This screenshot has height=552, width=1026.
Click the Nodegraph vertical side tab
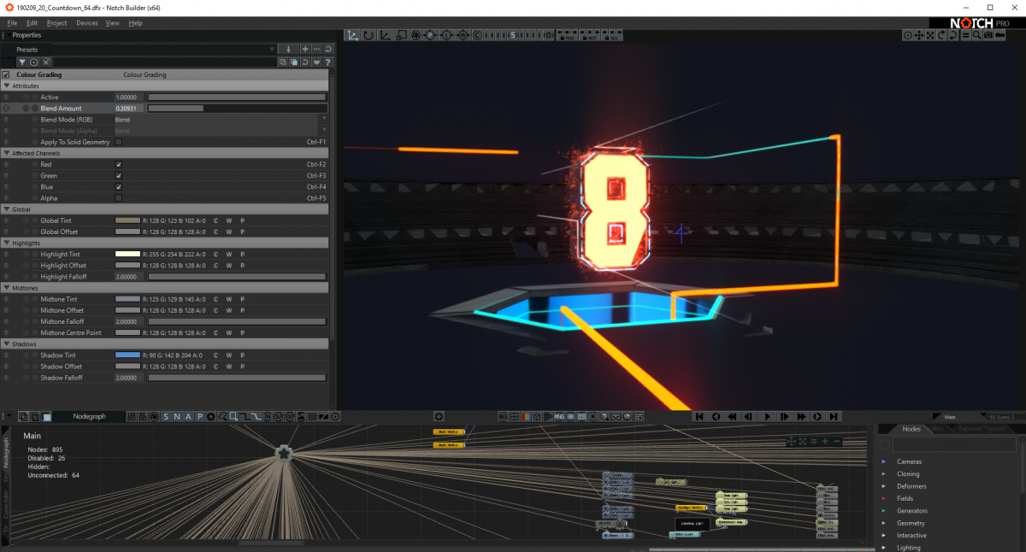(6, 452)
